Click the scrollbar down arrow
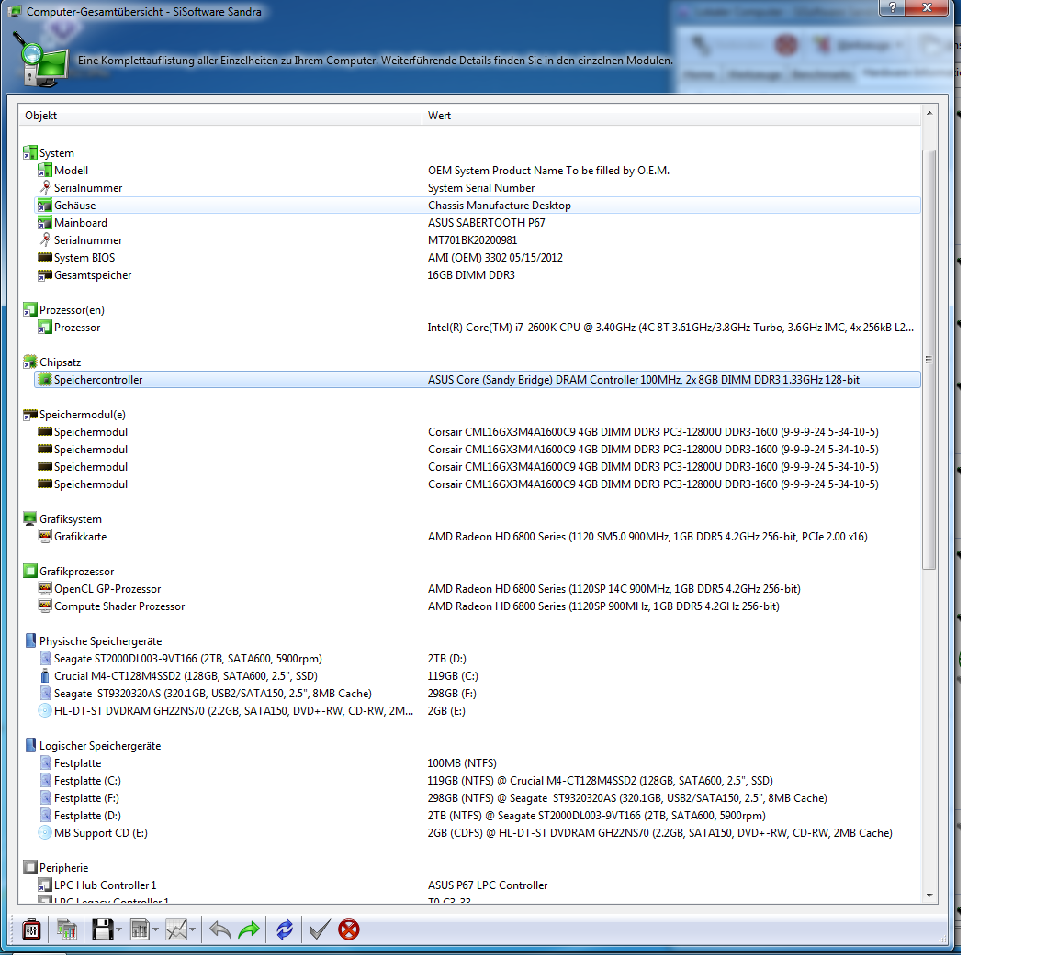The height and width of the screenshot is (957, 1058). click(x=929, y=896)
